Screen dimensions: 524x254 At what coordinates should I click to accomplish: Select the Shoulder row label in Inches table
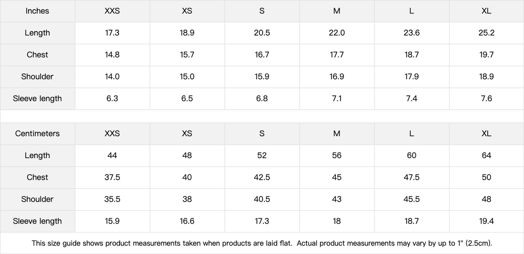[37, 77]
